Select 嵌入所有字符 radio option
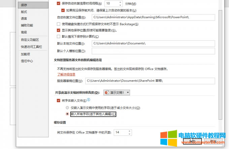Image resolution: width=229 pixels, height=149 pixels. coord(67,114)
